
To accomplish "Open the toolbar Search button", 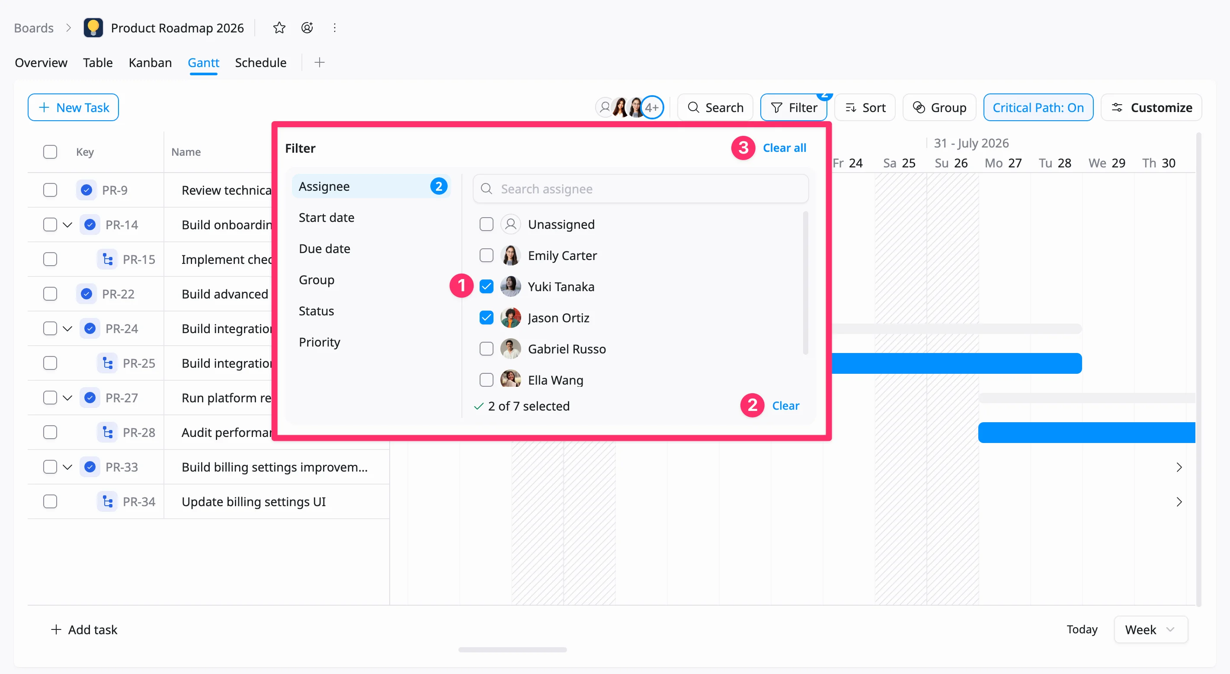I will [x=715, y=107].
